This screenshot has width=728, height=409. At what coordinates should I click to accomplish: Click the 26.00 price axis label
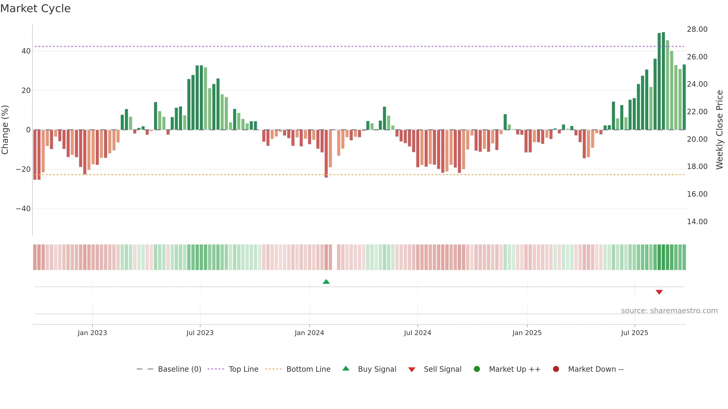point(697,57)
